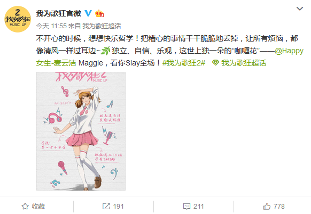Viewport: 311px width, 214px height.
Task: Open the 今天 11:55 timestamp link
Action: tap(51, 26)
